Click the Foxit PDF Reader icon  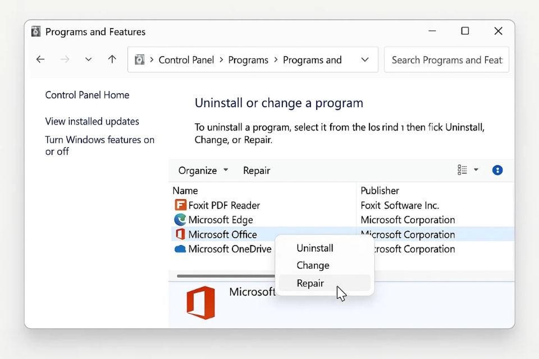click(180, 205)
